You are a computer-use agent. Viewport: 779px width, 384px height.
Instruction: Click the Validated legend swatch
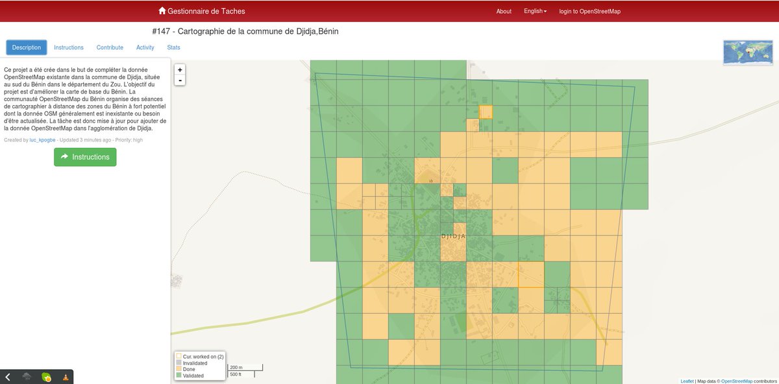pyautogui.click(x=179, y=376)
